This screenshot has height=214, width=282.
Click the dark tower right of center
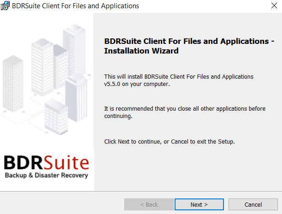(76, 99)
